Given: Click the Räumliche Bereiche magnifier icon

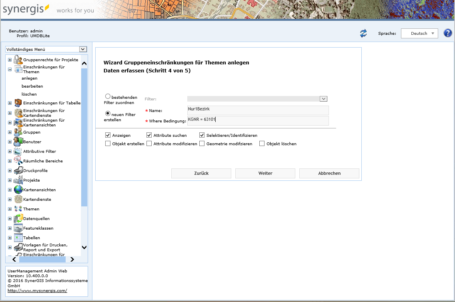Looking at the screenshot, I should click(18, 161).
